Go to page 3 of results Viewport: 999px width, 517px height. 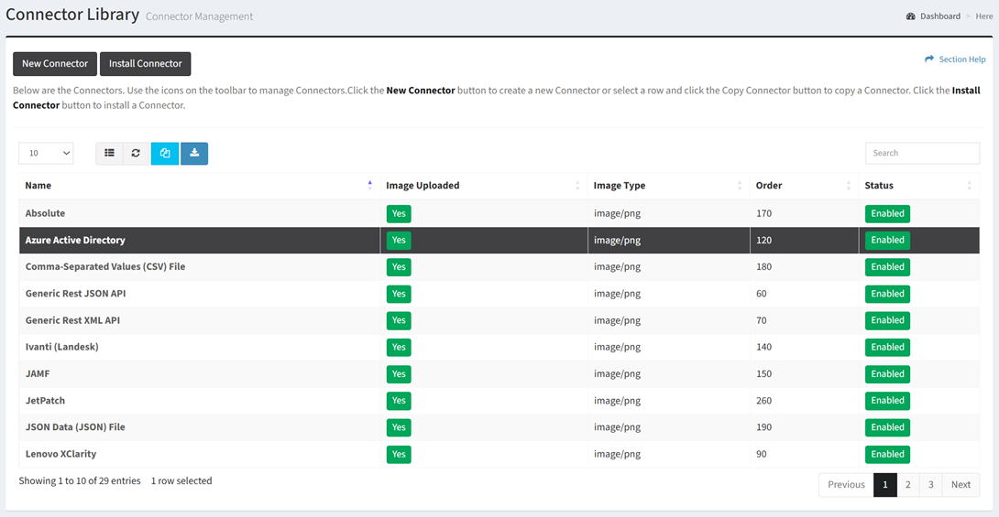click(930, 485)
